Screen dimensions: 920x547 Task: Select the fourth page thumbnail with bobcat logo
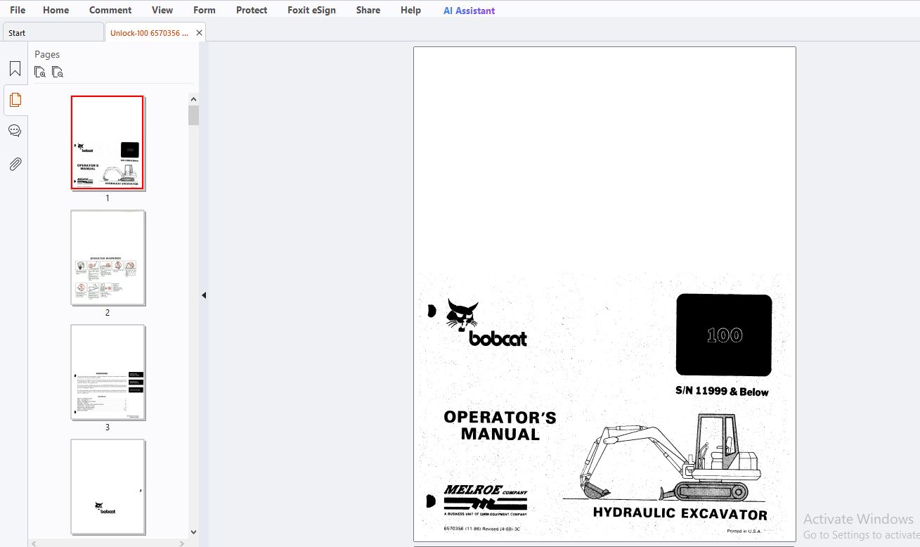pos(108,487)
